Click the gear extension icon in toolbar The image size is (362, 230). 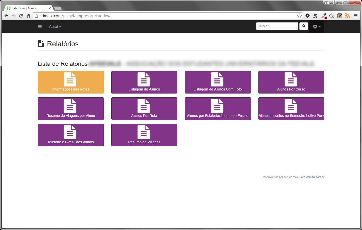(x=307, y=16)
